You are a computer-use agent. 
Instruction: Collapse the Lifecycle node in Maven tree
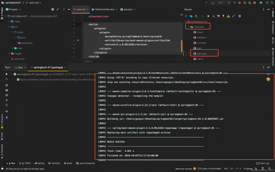tap(188, 27)
